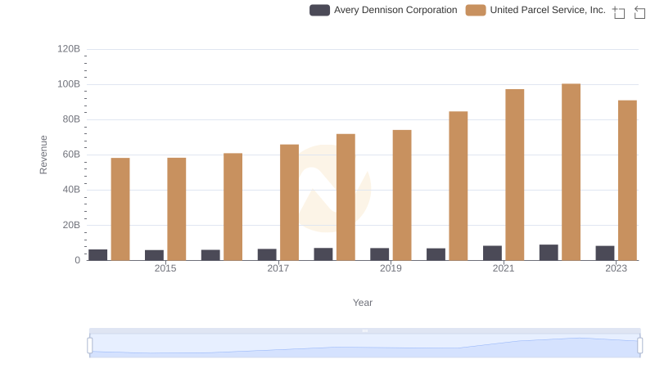Toggle Avery Dennison Corporation legend series
655x377 pixels.
tap(383, 10)
